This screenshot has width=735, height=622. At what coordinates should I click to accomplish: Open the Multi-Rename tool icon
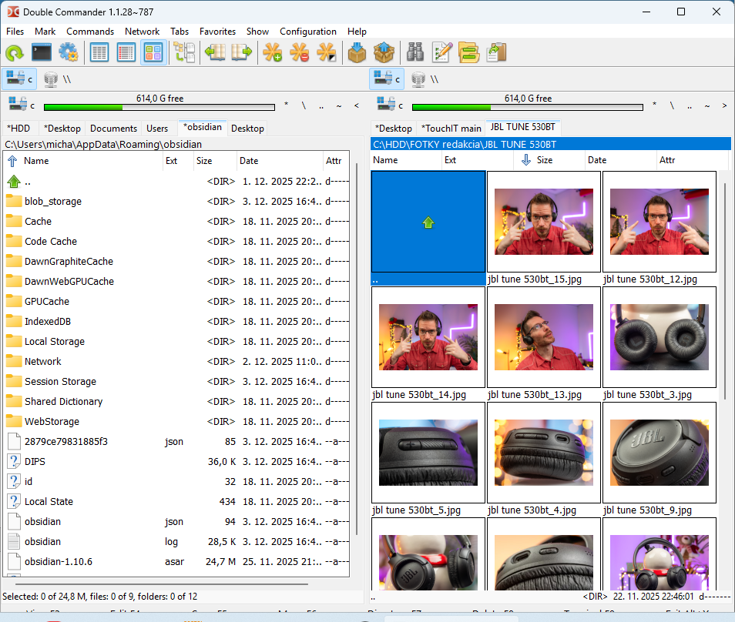click(x=442, y=52)
